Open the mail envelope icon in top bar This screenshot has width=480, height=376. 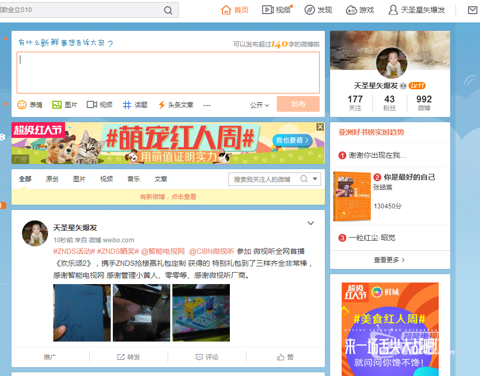click(x=473, y=10)
